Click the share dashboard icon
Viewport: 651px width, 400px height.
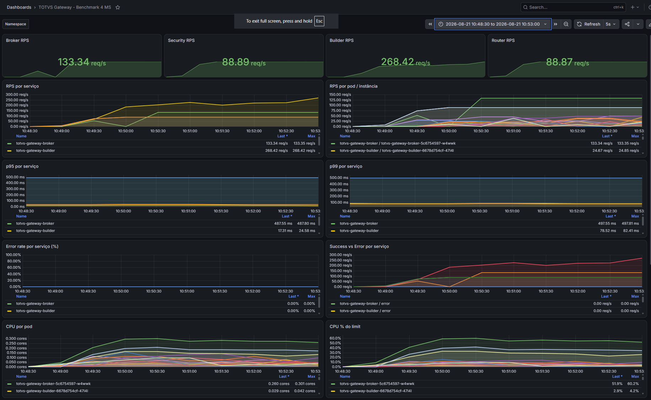(627, 24)
